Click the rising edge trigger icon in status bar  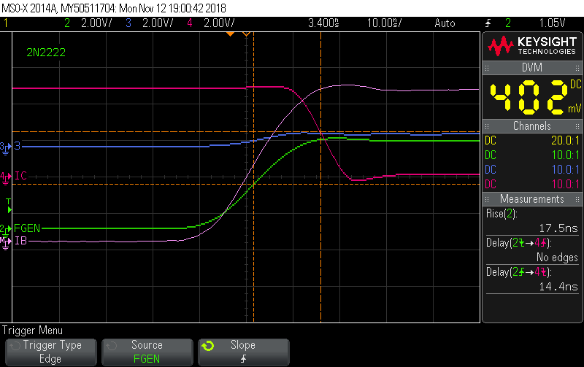[x=488, y=23]
